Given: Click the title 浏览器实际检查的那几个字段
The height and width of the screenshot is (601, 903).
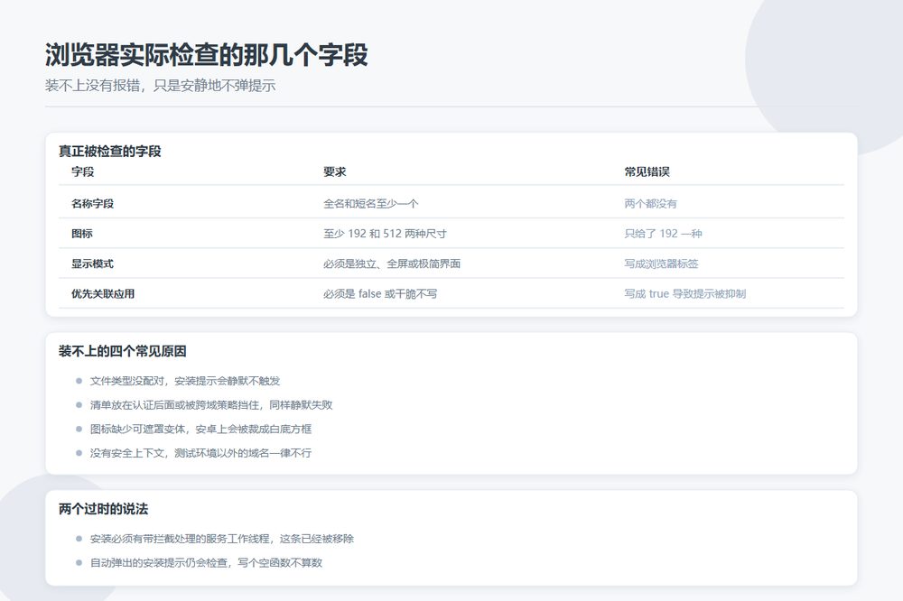Looking at the screenshot, I should (206, 55).
